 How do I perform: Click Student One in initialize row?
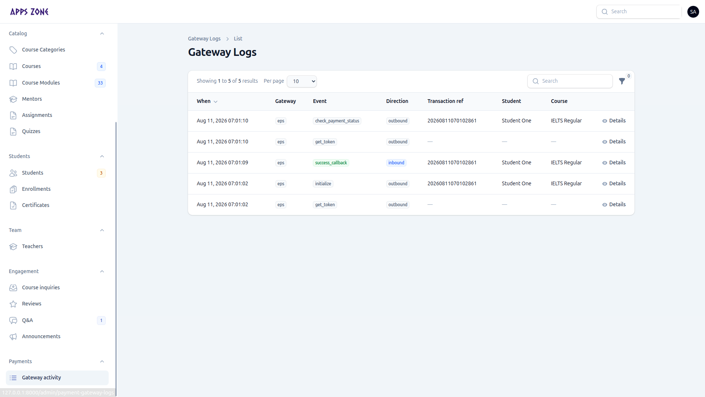516,183
